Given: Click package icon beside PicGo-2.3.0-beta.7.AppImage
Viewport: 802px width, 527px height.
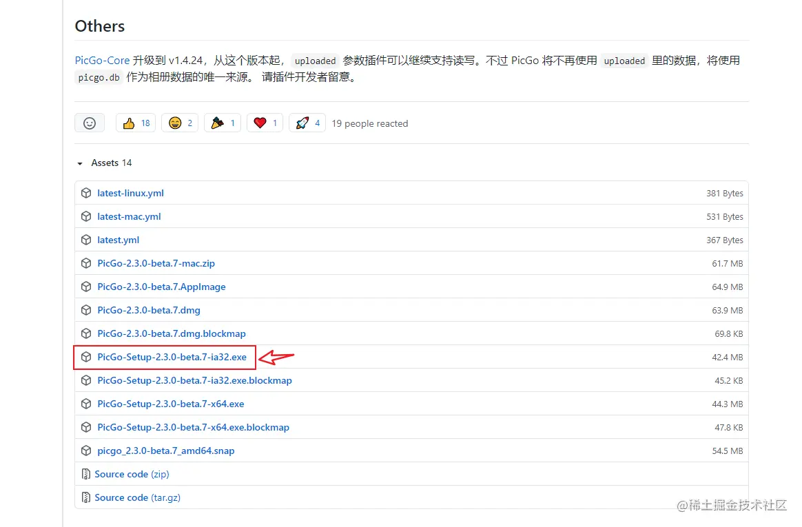Looking at the screenshot, I should click(86, 287).
